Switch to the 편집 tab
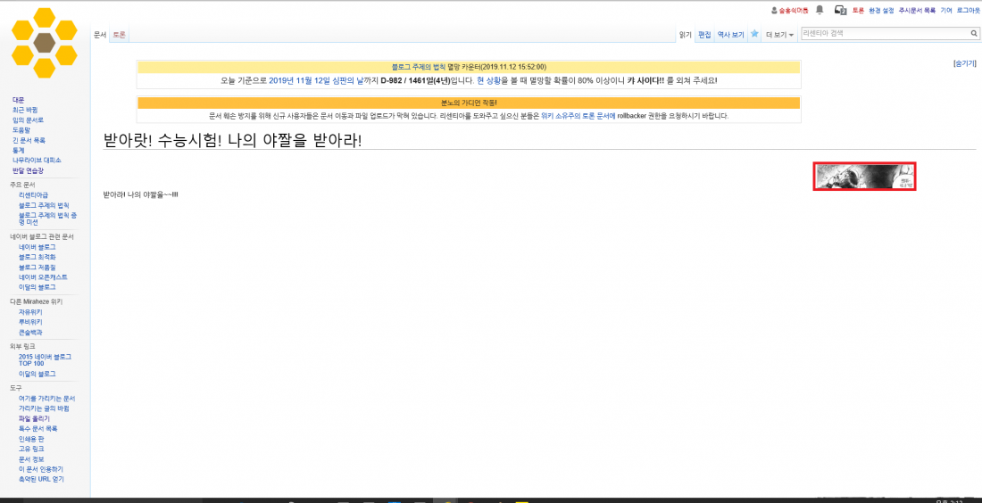 click(x=704, y=35)
